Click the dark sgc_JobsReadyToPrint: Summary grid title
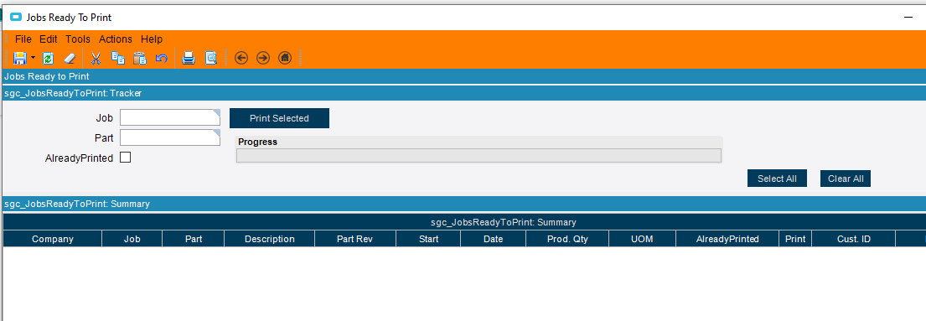Viewport: 926px width, 321px height. coord(504,222)
